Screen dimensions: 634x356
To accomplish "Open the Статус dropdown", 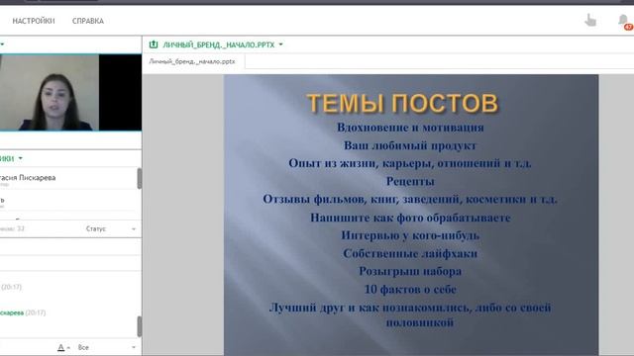I will [110, 228].
